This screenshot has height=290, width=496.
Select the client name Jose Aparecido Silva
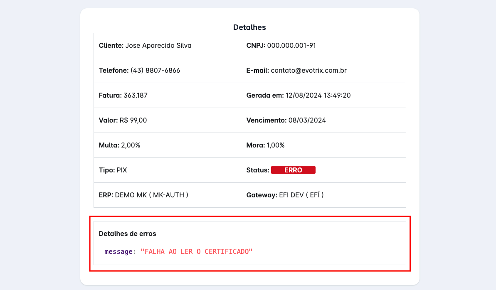[158, 45]
